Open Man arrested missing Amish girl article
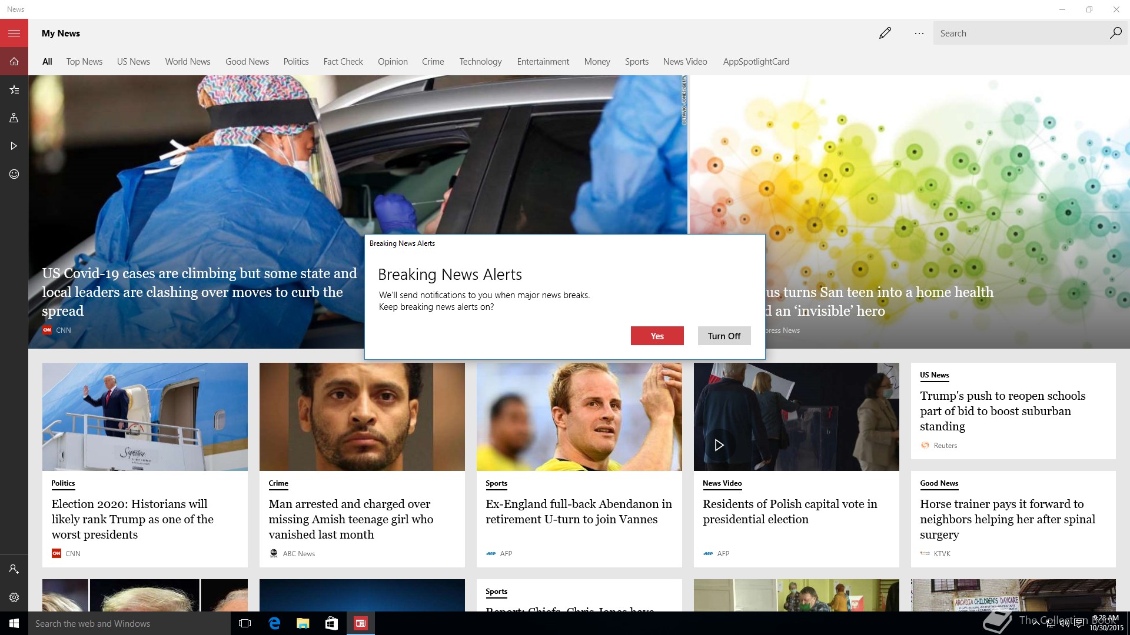 (x=351, y=519)
